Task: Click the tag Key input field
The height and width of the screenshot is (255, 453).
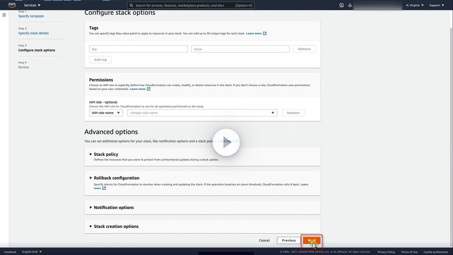Action: [x=138, y=49]
